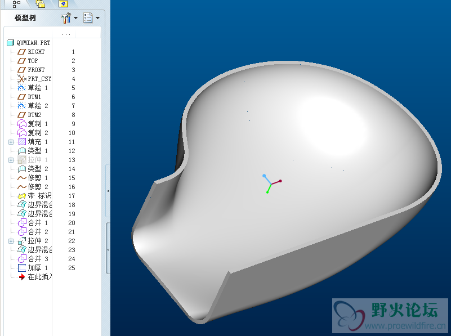Select boundary blend icon in row 23
The width and height of the screenshot is (451, 336).
pyautogui.click(x=22, y=249)
